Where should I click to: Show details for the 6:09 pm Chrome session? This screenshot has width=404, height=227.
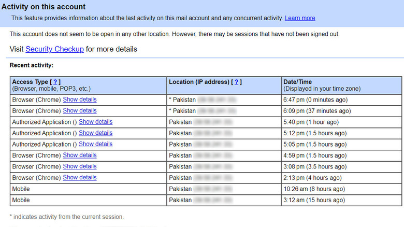[80, 110]
